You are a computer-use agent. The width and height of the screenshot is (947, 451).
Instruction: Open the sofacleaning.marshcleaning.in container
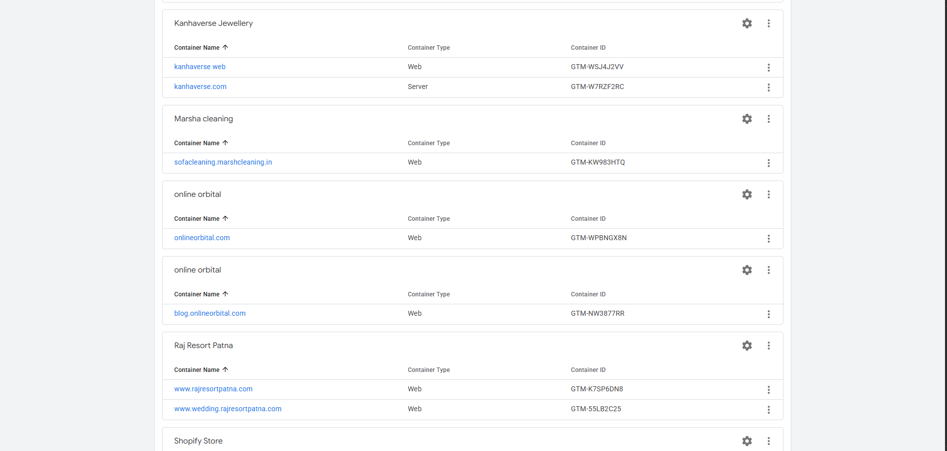[x=223, y=162]
